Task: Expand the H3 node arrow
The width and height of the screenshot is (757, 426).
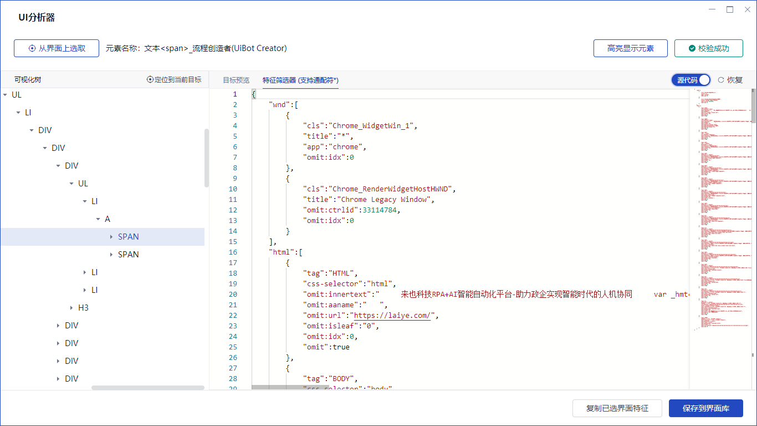Action: click(x=71, y=308)
